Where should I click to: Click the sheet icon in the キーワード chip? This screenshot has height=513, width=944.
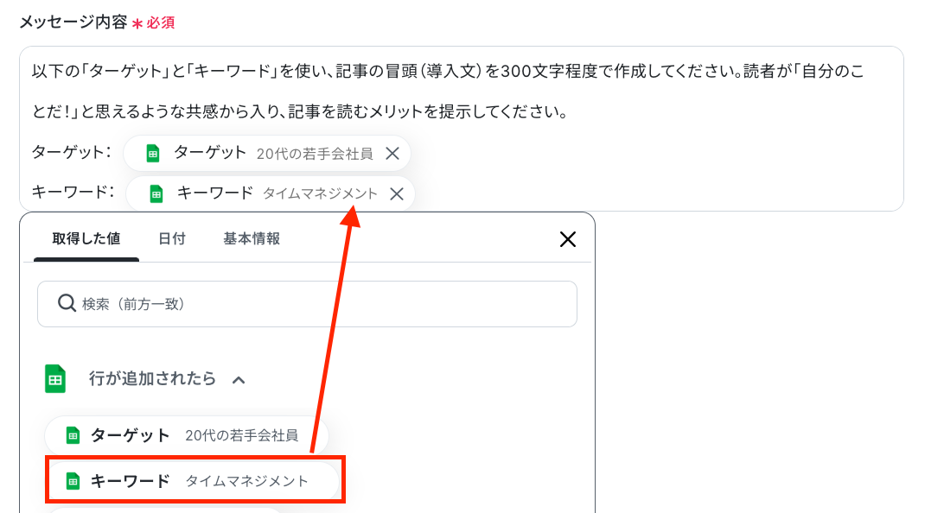point(156,193)
